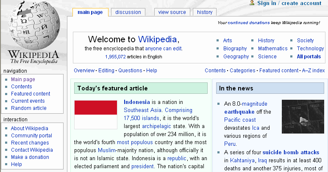Follow the Southeast Asia link
The height and width of the screenshot is (172, 328).
click(x=142, y=110)
